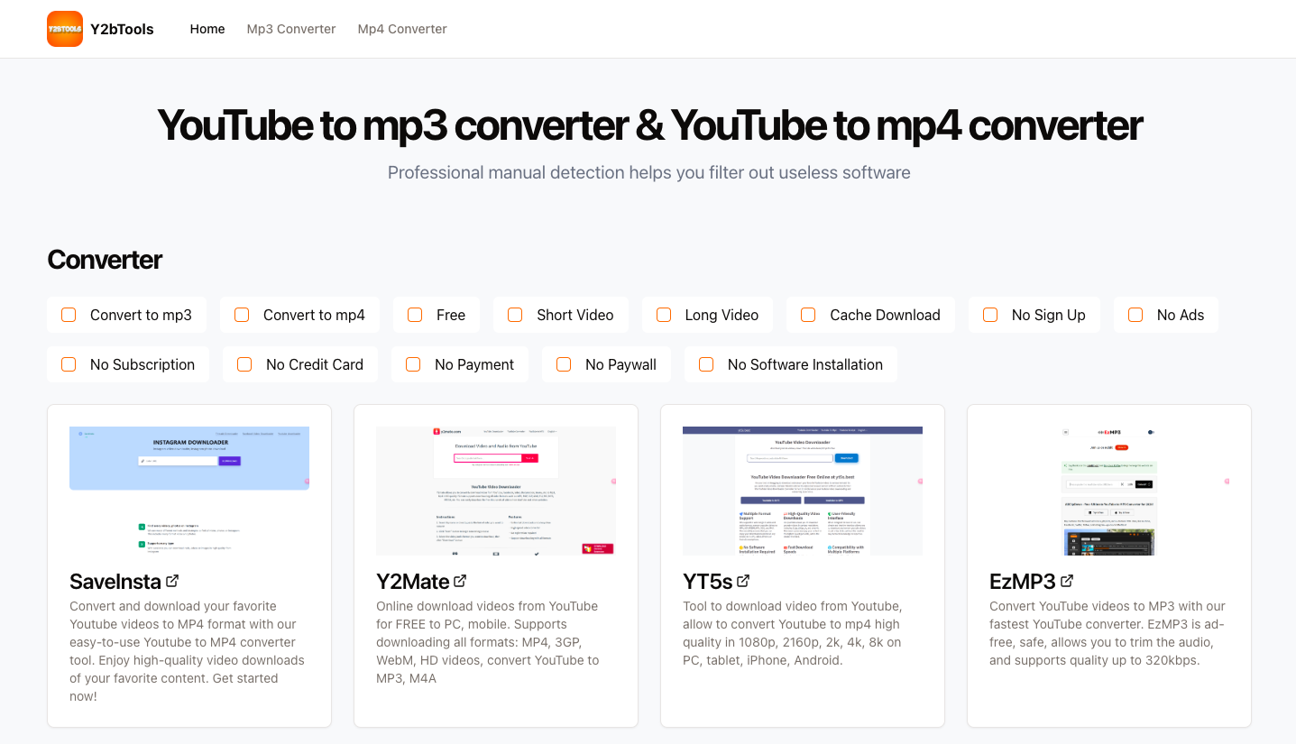Click the Y2Mate screenshot thumbnail

pyautogui.click(x=496, y=491)
